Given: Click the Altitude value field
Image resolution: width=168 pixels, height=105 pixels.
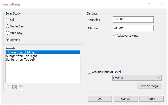Looking at the screenshot, I should [133, 28].
